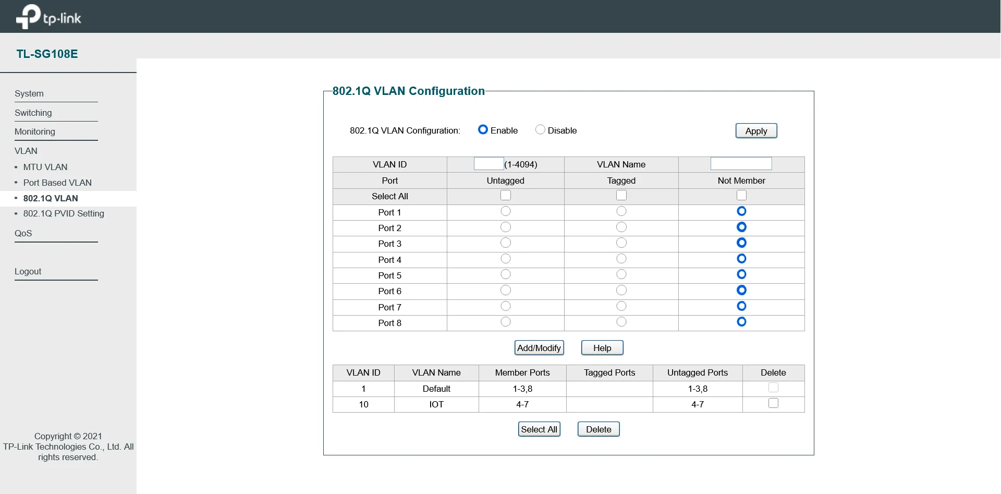Click the tp-link logo
Screen dimensions: 1001x494
pos(48,17)
